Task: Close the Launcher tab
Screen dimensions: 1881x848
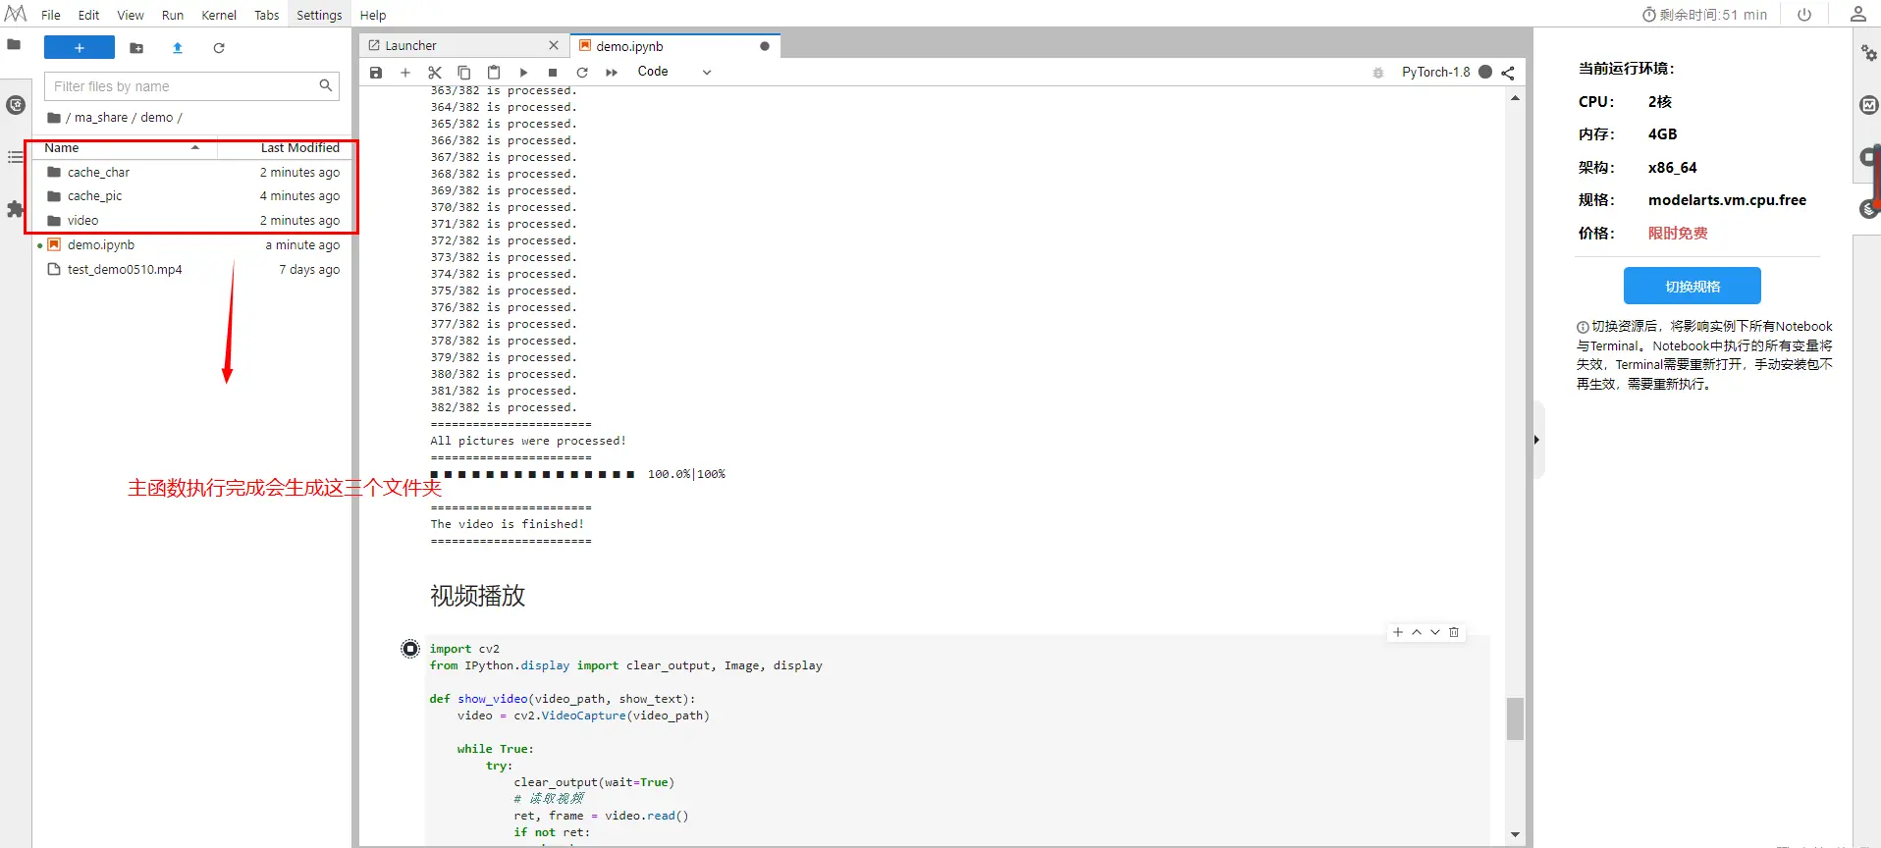Action: 554,45
